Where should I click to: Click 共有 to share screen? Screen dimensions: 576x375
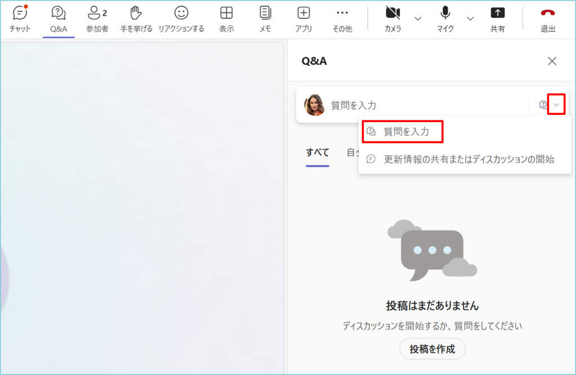coord(497,19)
